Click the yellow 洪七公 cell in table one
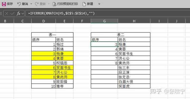 [x=64, y=72]
